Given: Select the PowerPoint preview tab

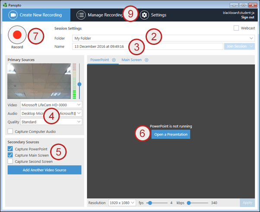Looking at the screenshot, I should pos(100,60).
